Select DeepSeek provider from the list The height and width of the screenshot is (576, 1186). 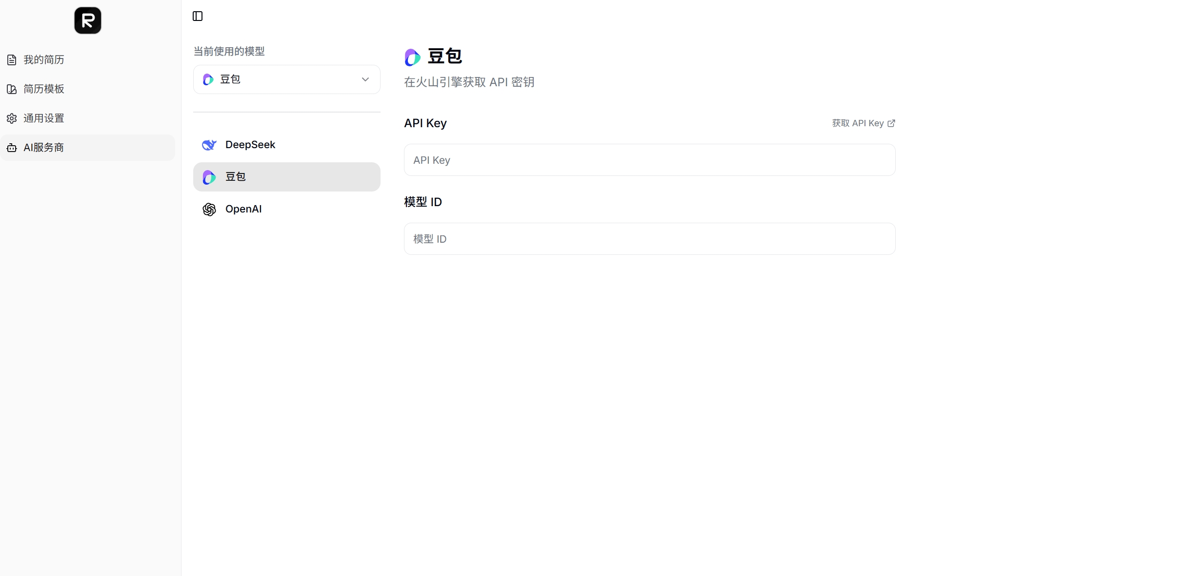287,145
